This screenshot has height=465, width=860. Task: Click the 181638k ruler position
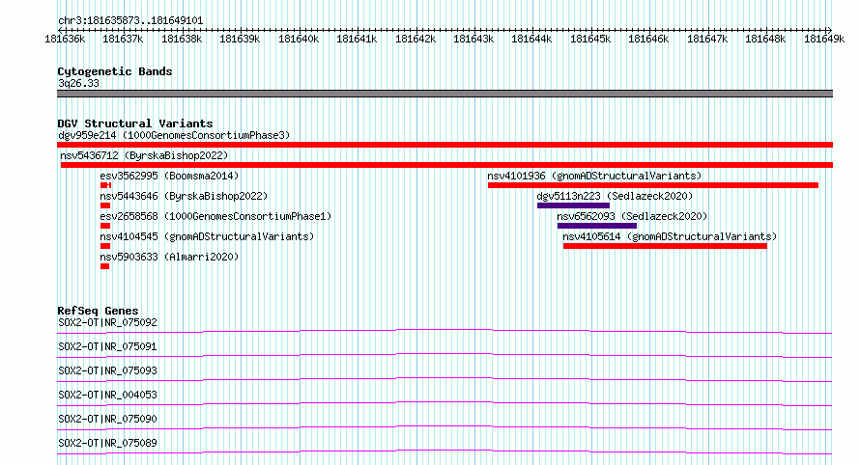[x=182, y=39]
